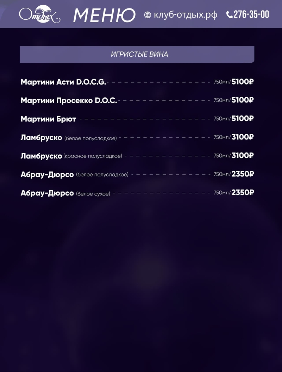Image resolution: width=282 pixels, height=372 pixels.
Task: Pick Ламбруско красное полусладкое item
Action: tap(71, 156)
